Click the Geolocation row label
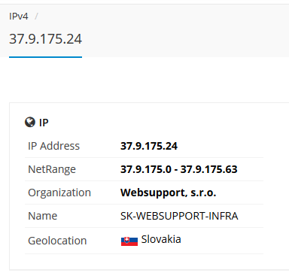Image resolution: width=289 pixels, height=273 pixels. pyautogui.click(x=57, y=241)
